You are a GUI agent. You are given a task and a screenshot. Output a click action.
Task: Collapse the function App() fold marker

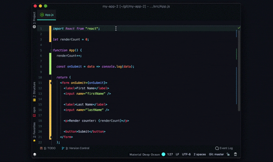coord(51,50)
